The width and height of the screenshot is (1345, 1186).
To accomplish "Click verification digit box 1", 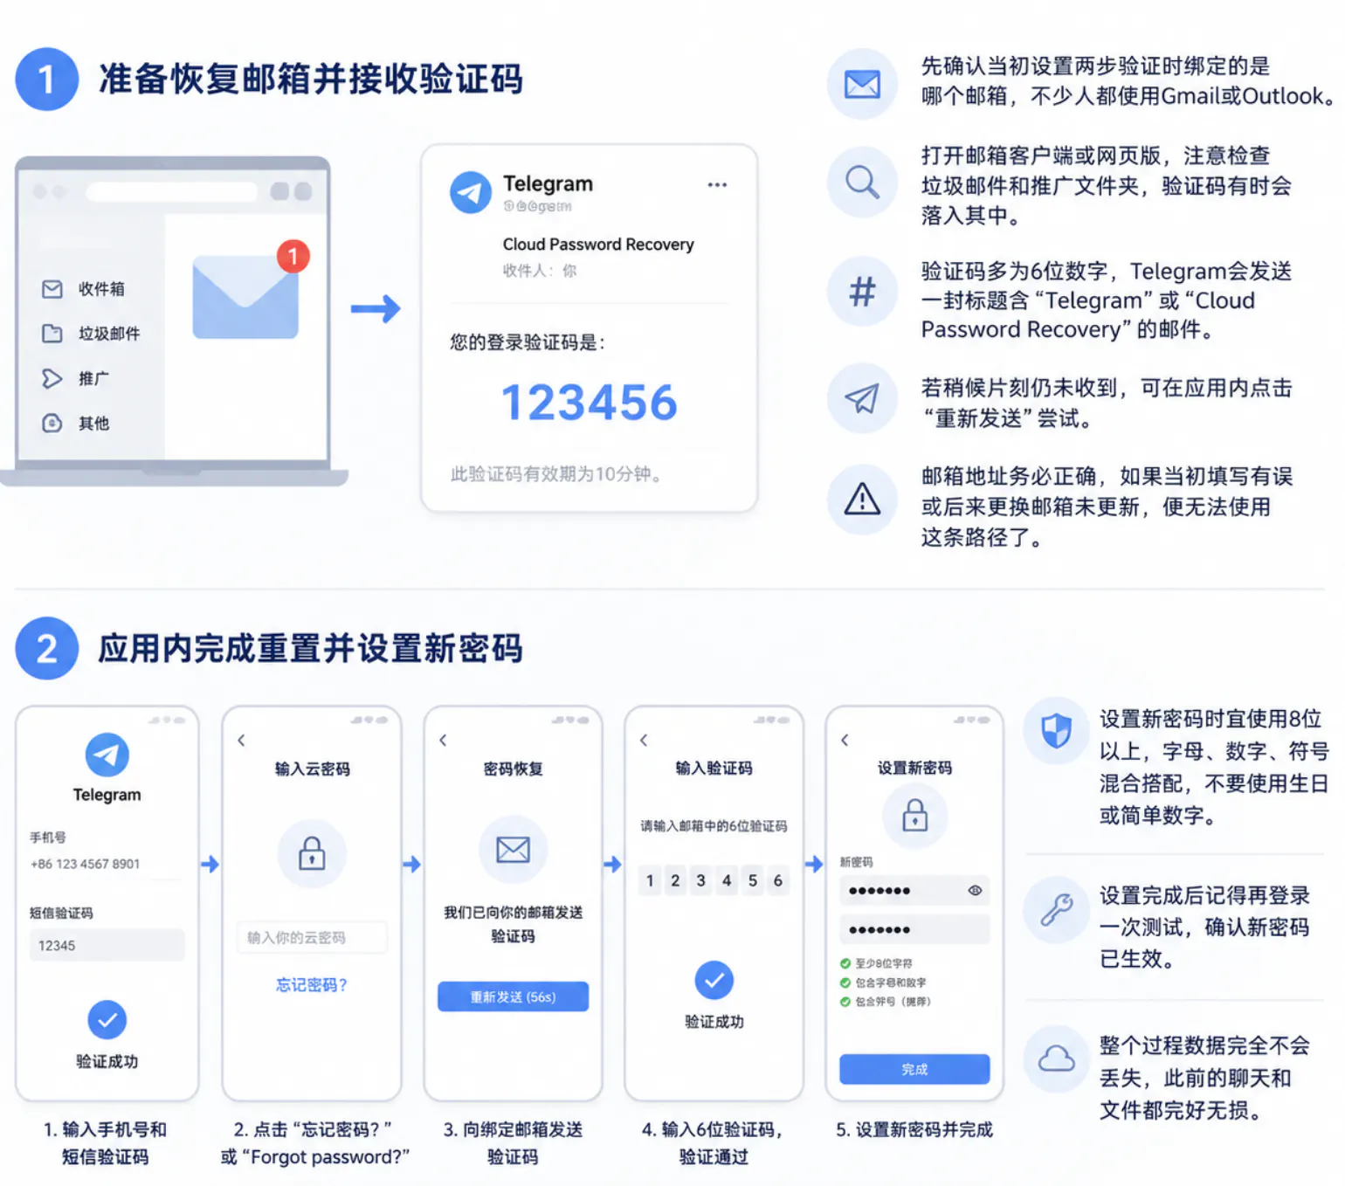I will pos(650,880).
